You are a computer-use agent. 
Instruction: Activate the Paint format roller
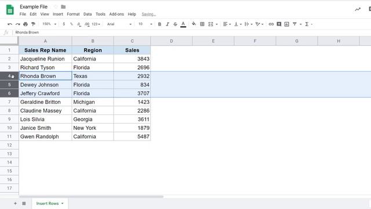34,24
